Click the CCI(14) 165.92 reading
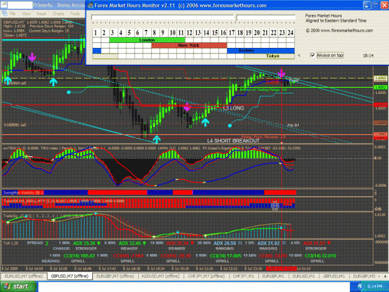 pos(79,256)
